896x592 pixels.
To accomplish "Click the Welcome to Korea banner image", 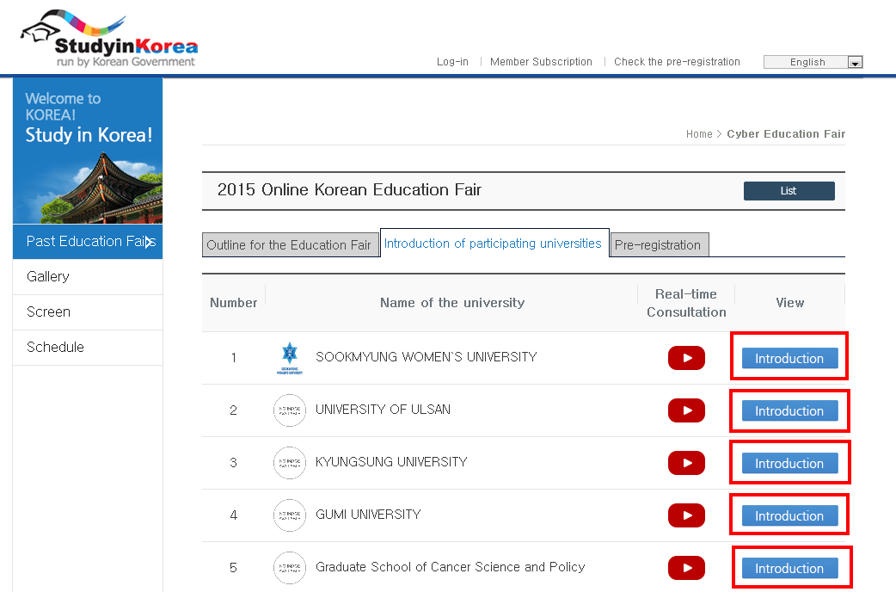I will (88, 151).
